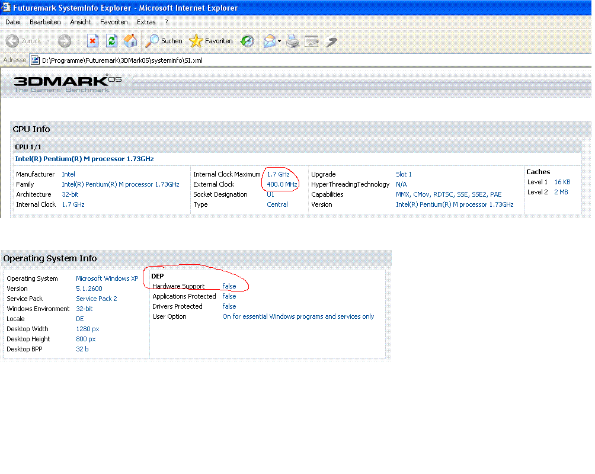Image resolution: width=595 pixels, height=474 pixels.
Task: Click Upgrade value Slot 1
Action: (404, 174)
